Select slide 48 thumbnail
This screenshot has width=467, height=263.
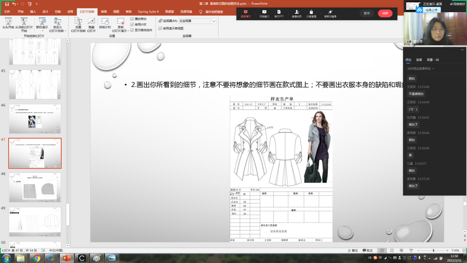pyautogui.click(x=35, y=187)
